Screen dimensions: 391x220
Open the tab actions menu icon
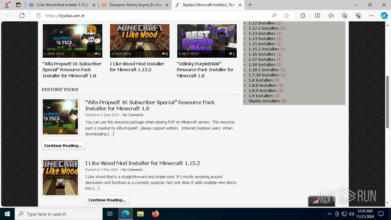coord(18,5)
